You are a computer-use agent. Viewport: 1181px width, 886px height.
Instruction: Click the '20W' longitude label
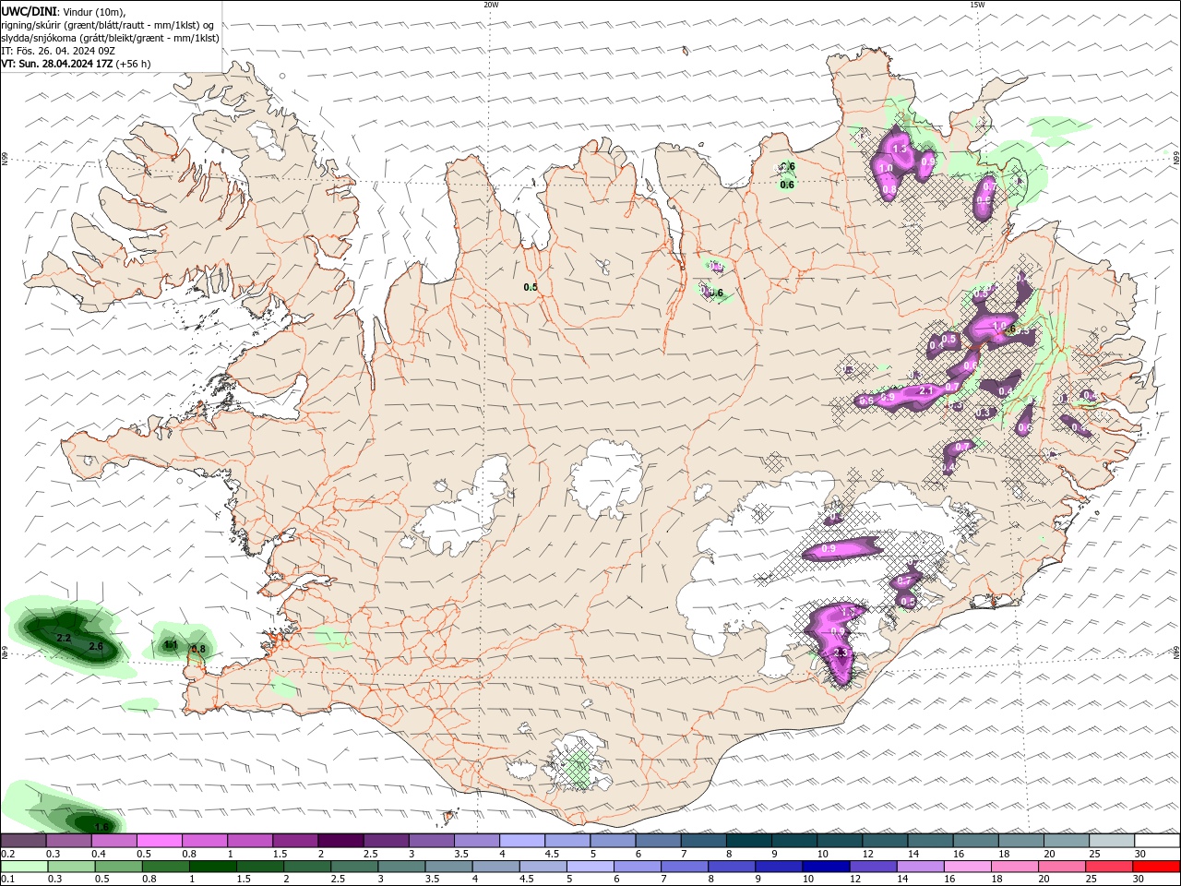(491, 5)
